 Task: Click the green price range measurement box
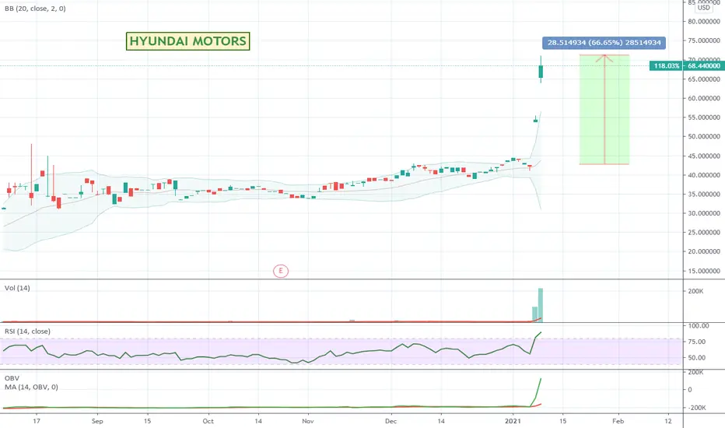tap(604, 110)
